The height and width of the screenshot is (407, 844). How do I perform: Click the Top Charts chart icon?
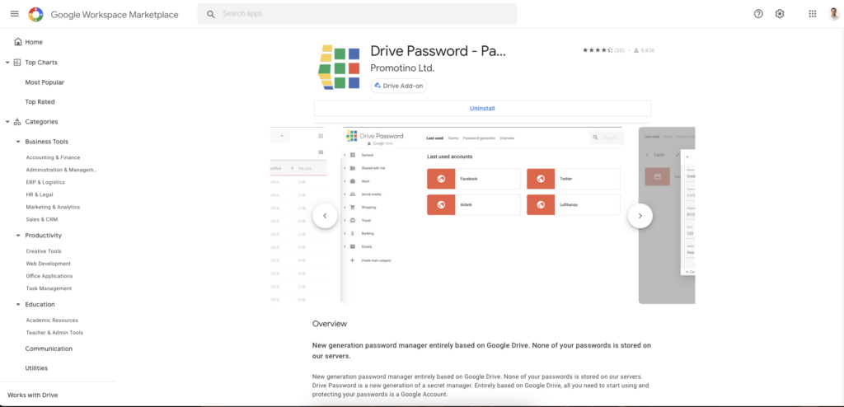click(x=17, y=63)
